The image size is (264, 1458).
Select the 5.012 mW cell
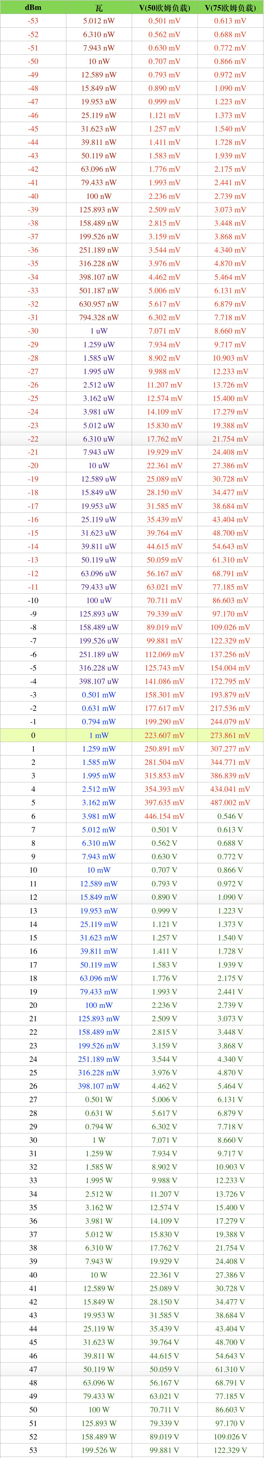[99, 830]
